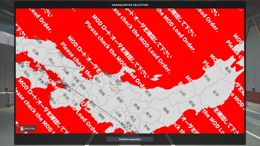
Task: Click the Confirm selection button
Action: click(x=130, y=139)
